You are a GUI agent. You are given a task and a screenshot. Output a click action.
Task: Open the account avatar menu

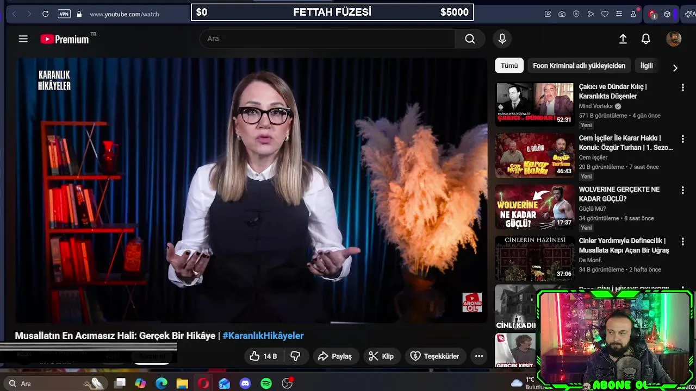[x=674, y=39]
